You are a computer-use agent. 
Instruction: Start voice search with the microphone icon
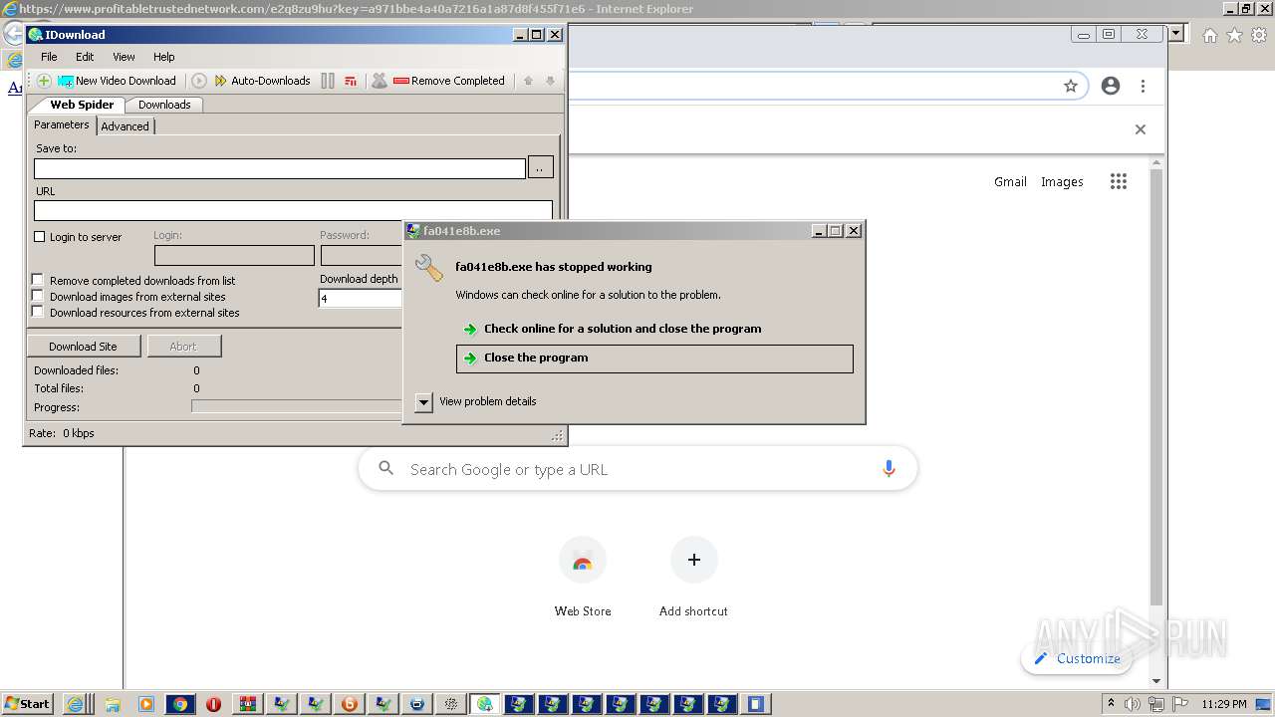(890, 469)
